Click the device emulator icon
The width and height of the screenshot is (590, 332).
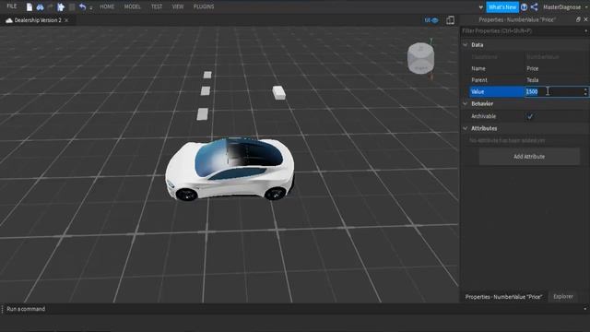point(450,20)
